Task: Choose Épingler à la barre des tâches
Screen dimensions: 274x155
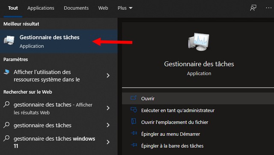Action: pyautogui.click(x=172, y=146)
